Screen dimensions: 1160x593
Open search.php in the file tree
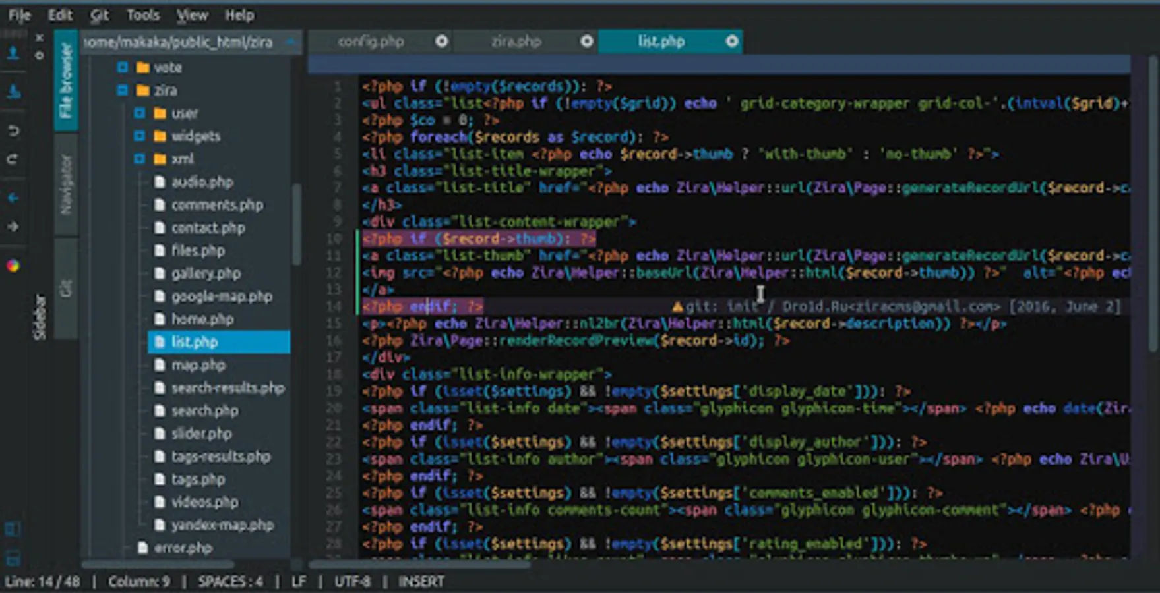tap(204, 410)
